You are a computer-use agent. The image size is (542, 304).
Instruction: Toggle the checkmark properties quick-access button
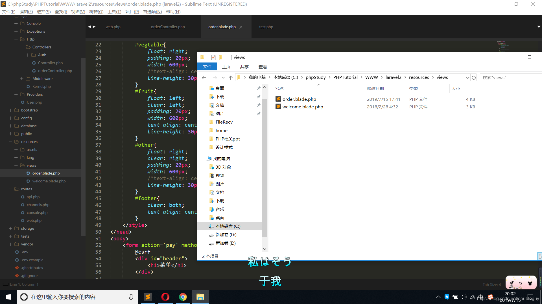click(213, 57)
